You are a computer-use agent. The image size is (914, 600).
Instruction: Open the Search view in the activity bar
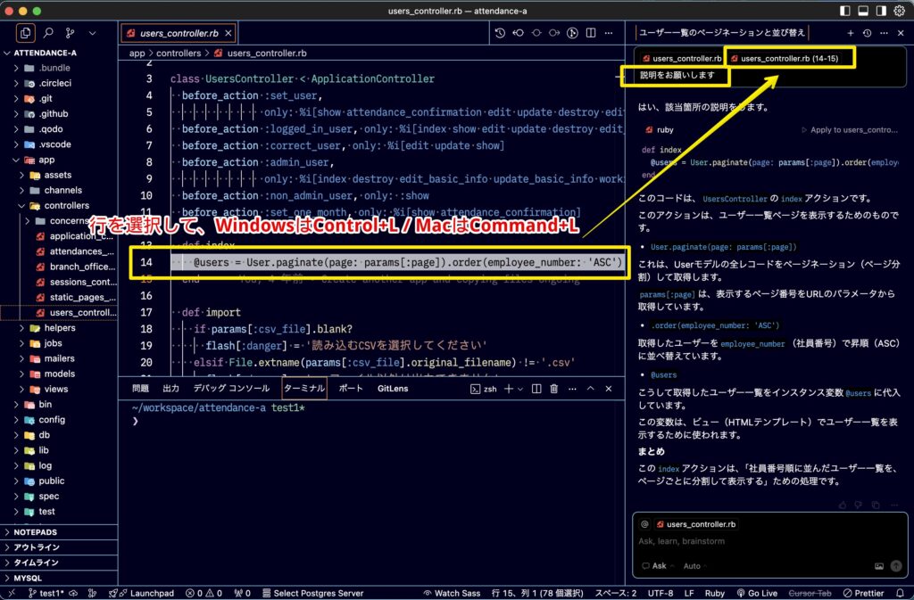(48, 33)
